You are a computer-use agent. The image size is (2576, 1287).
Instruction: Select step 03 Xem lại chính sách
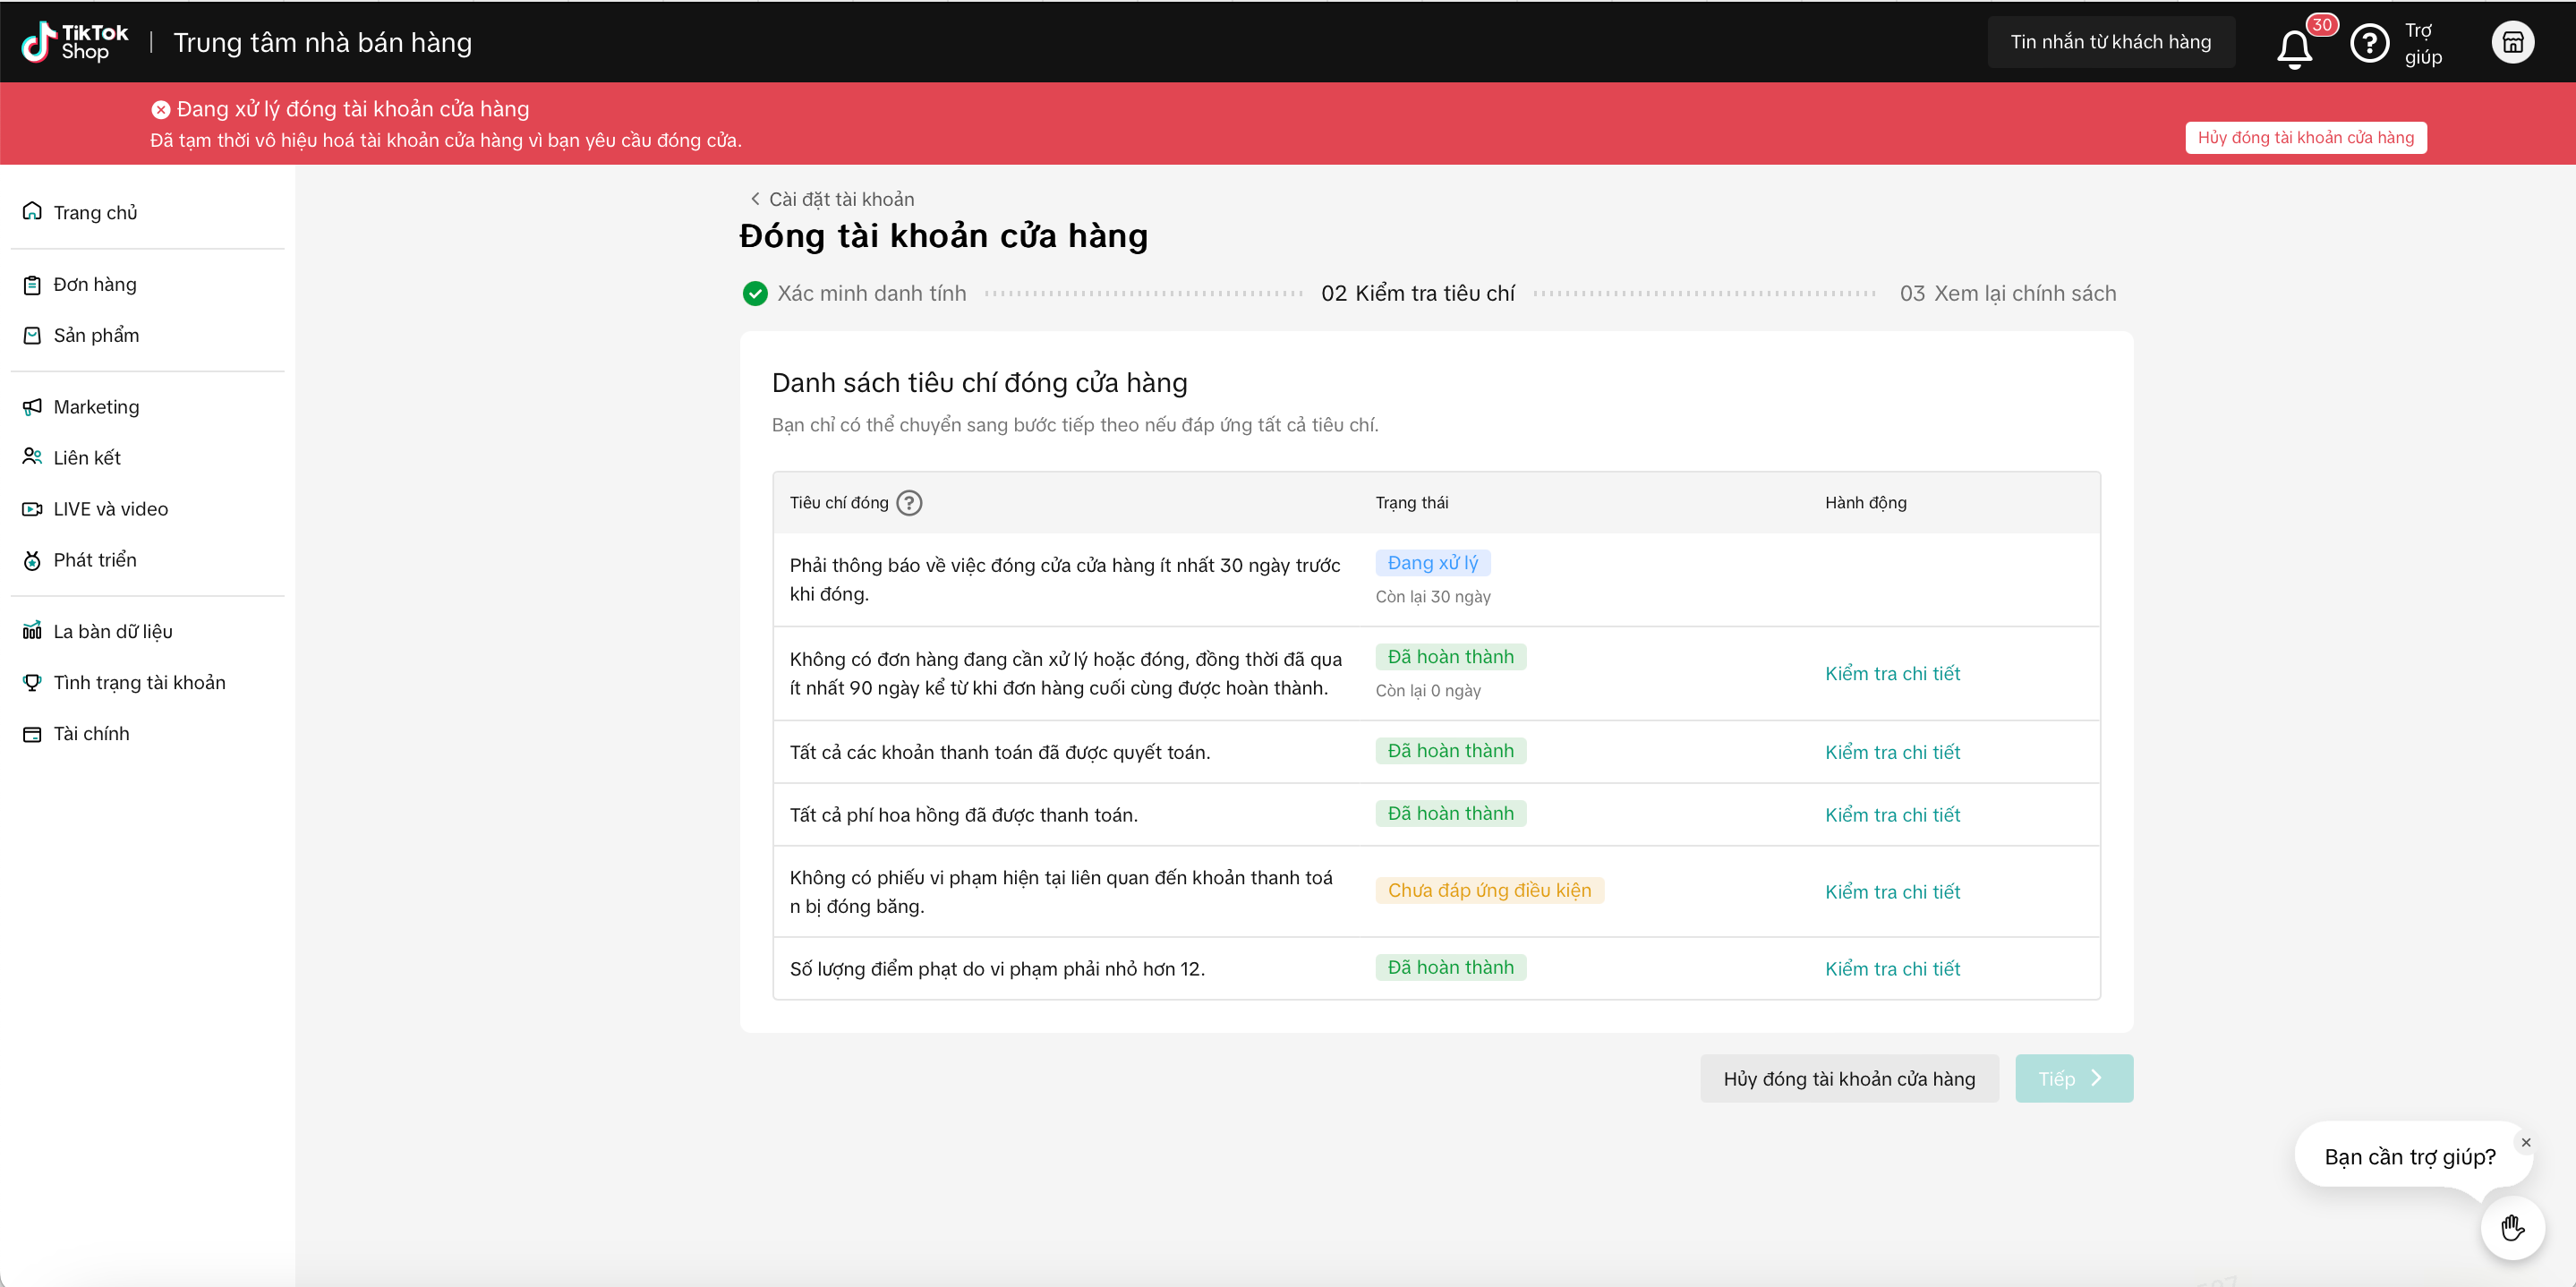(x=2007, y=293)
